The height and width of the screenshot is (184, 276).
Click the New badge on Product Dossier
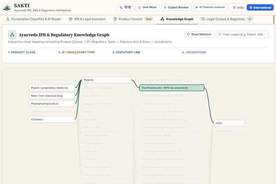pos(149,19)
